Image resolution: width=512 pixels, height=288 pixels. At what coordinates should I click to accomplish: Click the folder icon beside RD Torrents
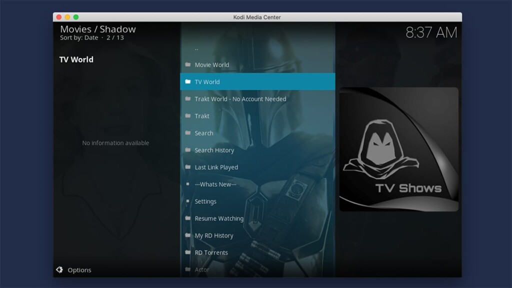(188, 252)
